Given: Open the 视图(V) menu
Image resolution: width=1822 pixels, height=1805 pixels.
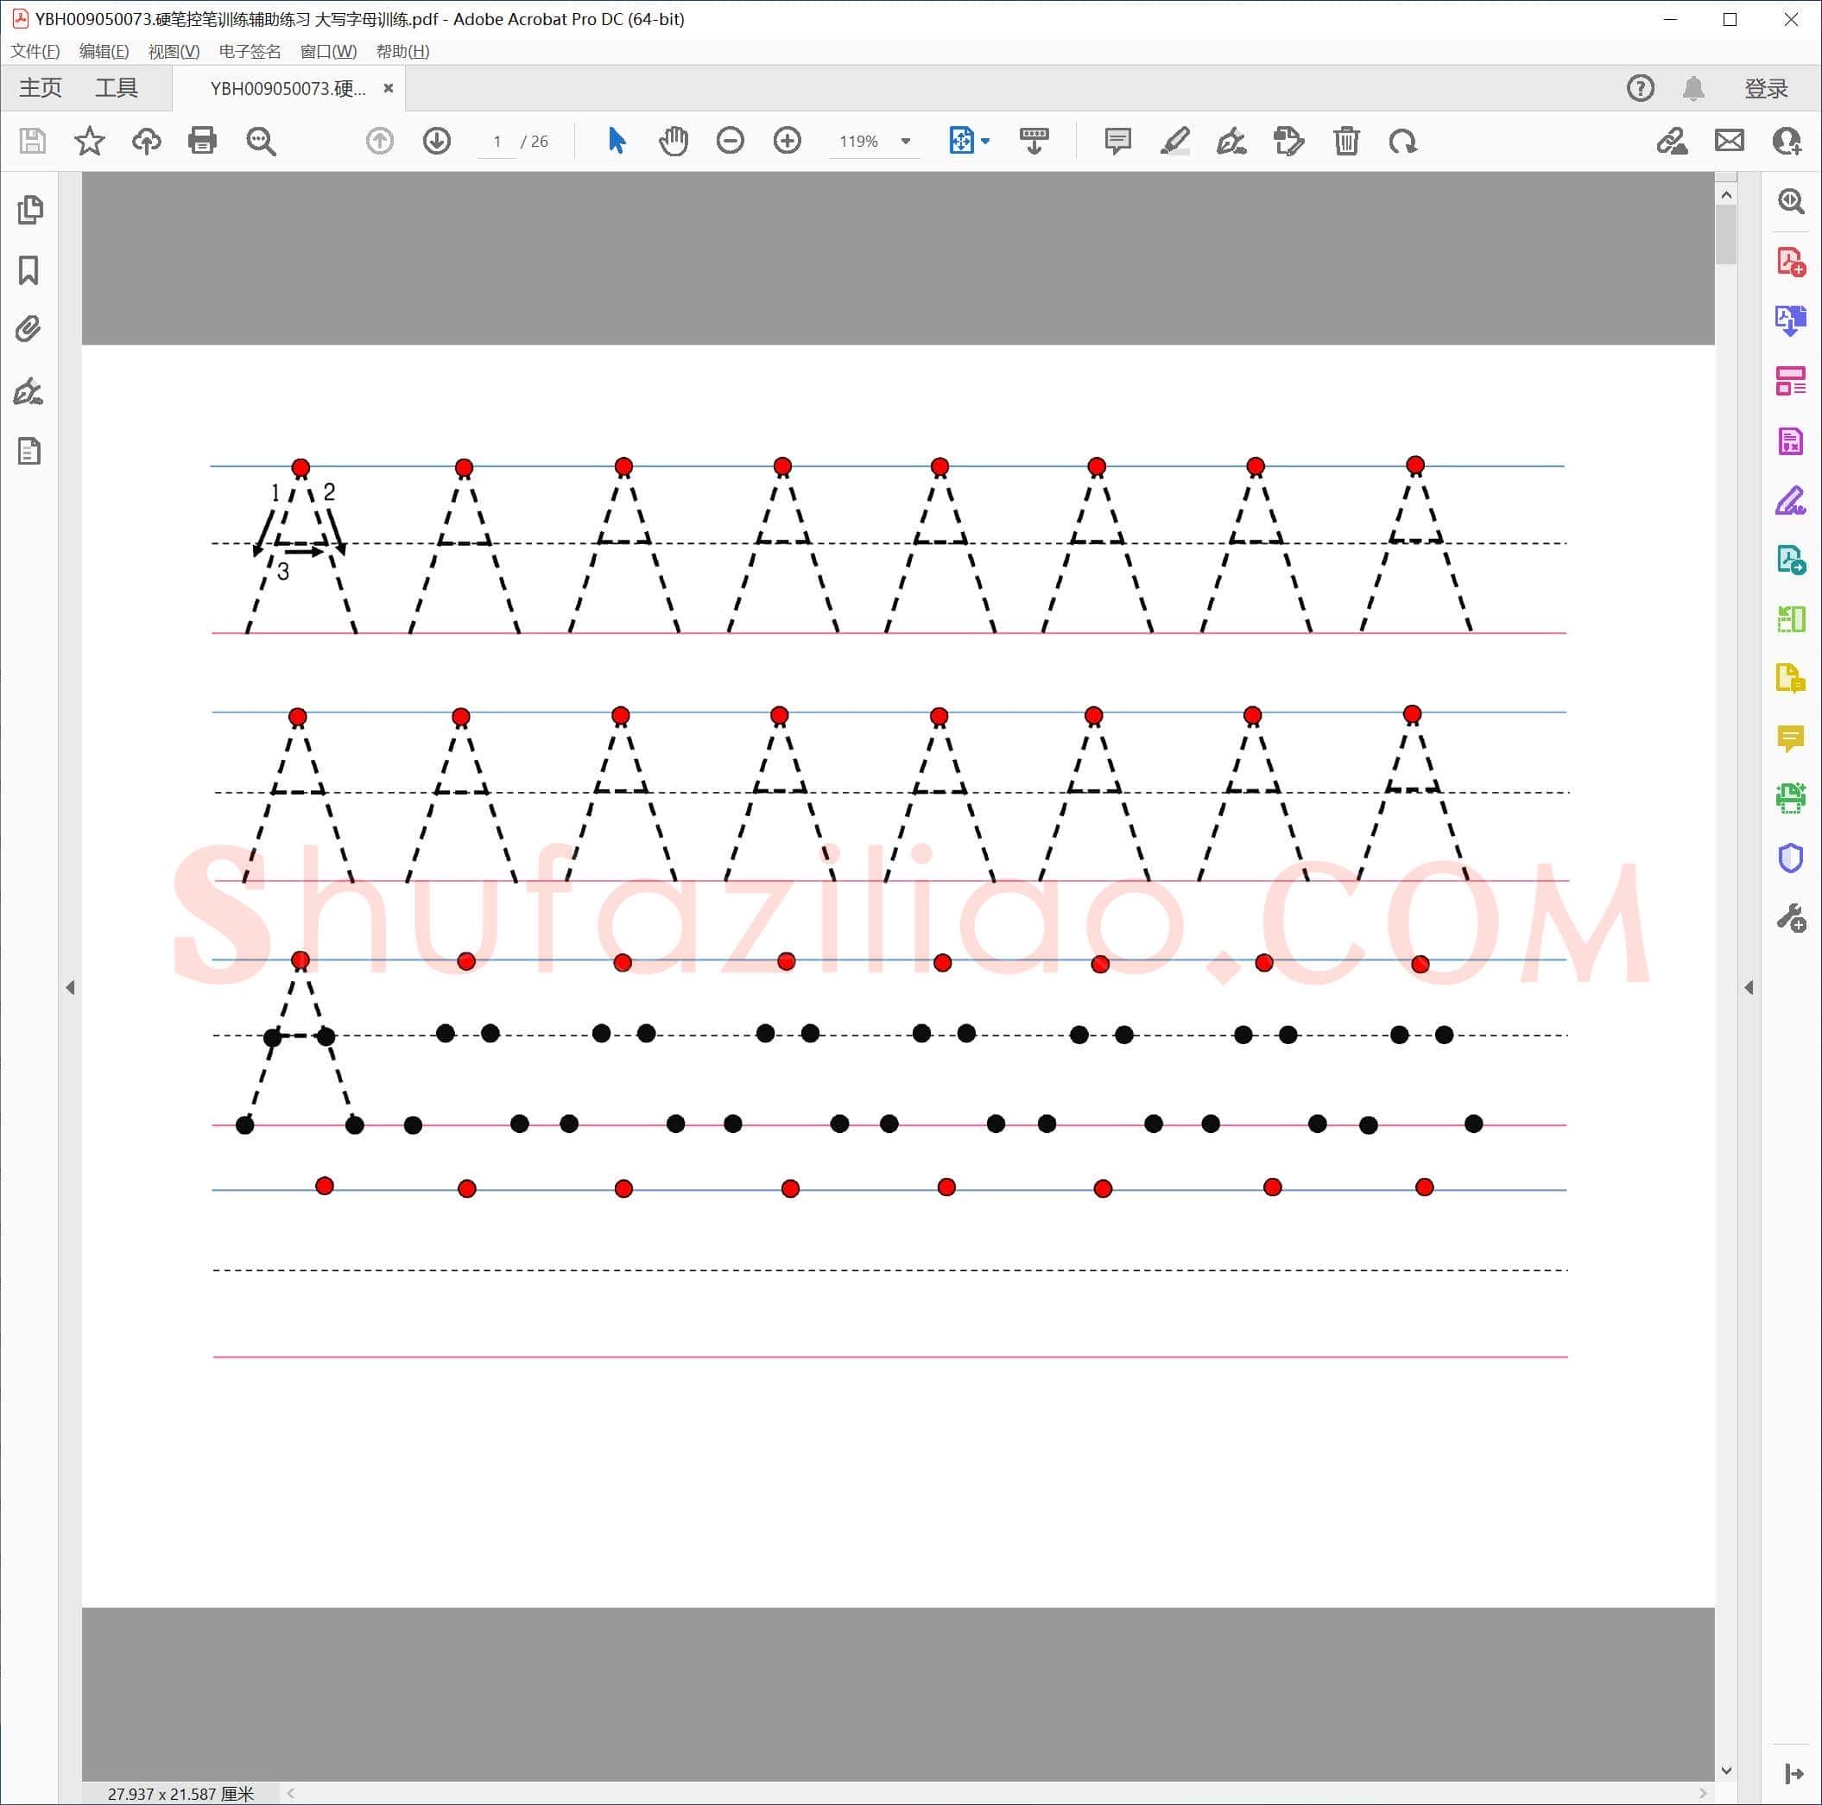Looking at the screenshot, I should coord(174,51).
